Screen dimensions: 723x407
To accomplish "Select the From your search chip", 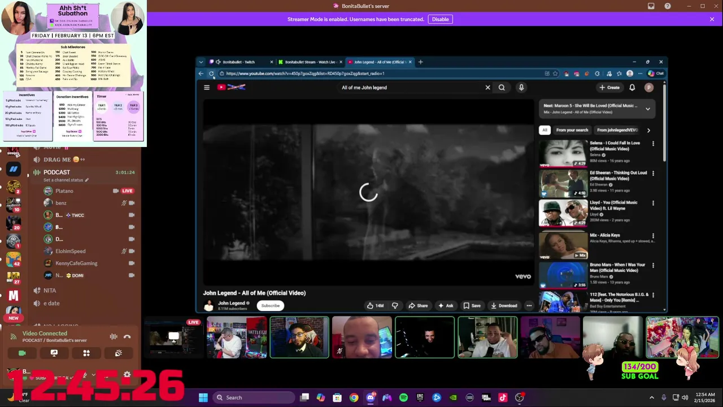I will coord(572,131).
